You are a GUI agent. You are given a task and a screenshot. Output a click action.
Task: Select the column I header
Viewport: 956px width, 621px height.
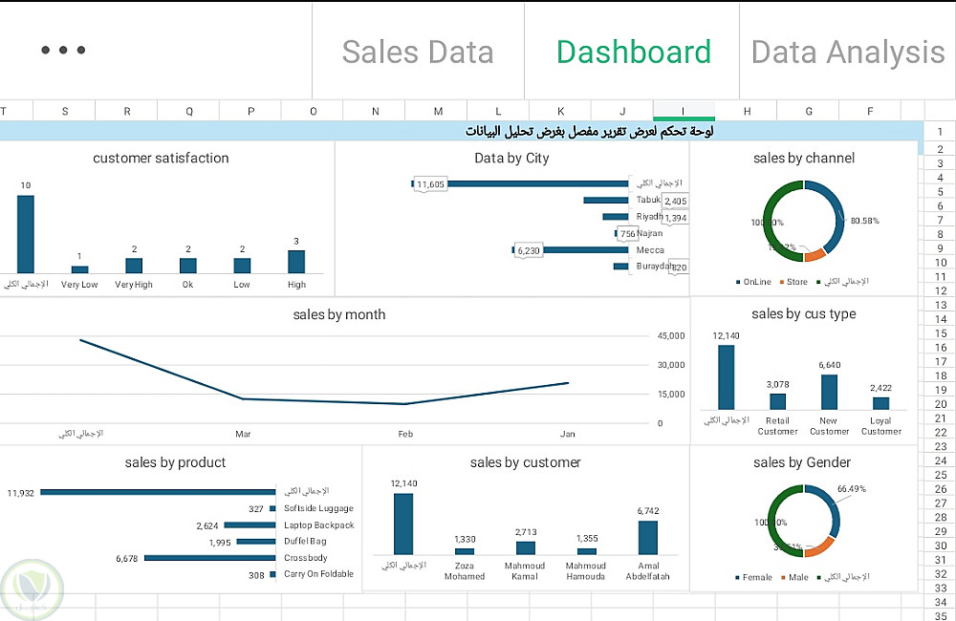[684, 112]
